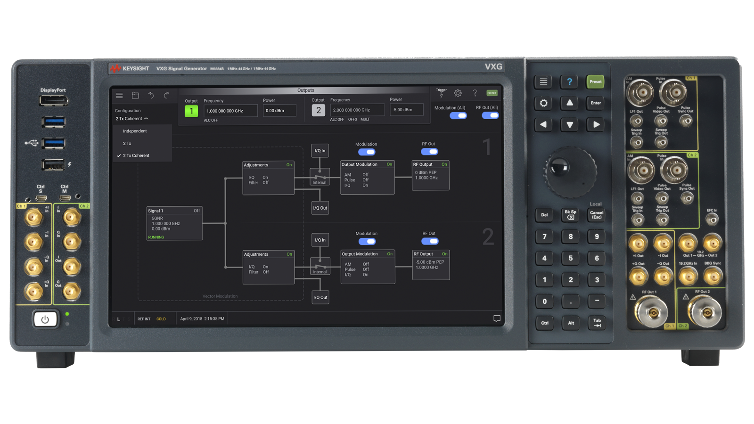Open channel 1 Adjustments block
Image resolution: width=754 pixels, height=424 pixels.
point(268,178)
